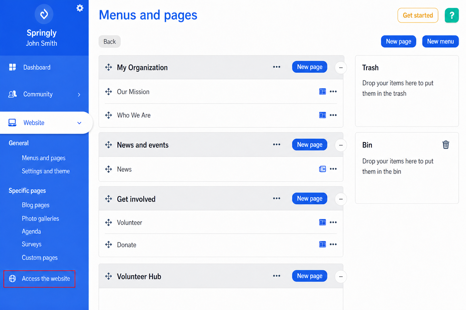Click the John Smith account name
This screenshot has width=466, height=310.
pos(42,43)
